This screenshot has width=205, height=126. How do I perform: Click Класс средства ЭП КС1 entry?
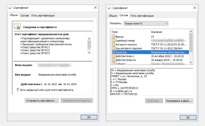(36, 47)
